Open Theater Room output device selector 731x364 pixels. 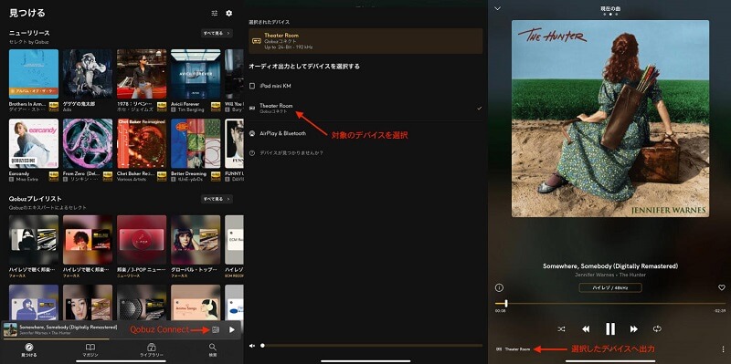(x=514, y=348)
